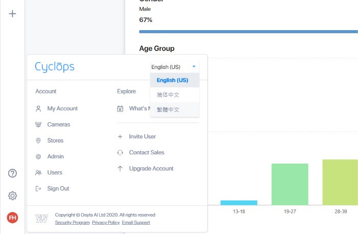358x234 pixels.
Task: Select English (US) from language list
Action: [x=175, y=80]
